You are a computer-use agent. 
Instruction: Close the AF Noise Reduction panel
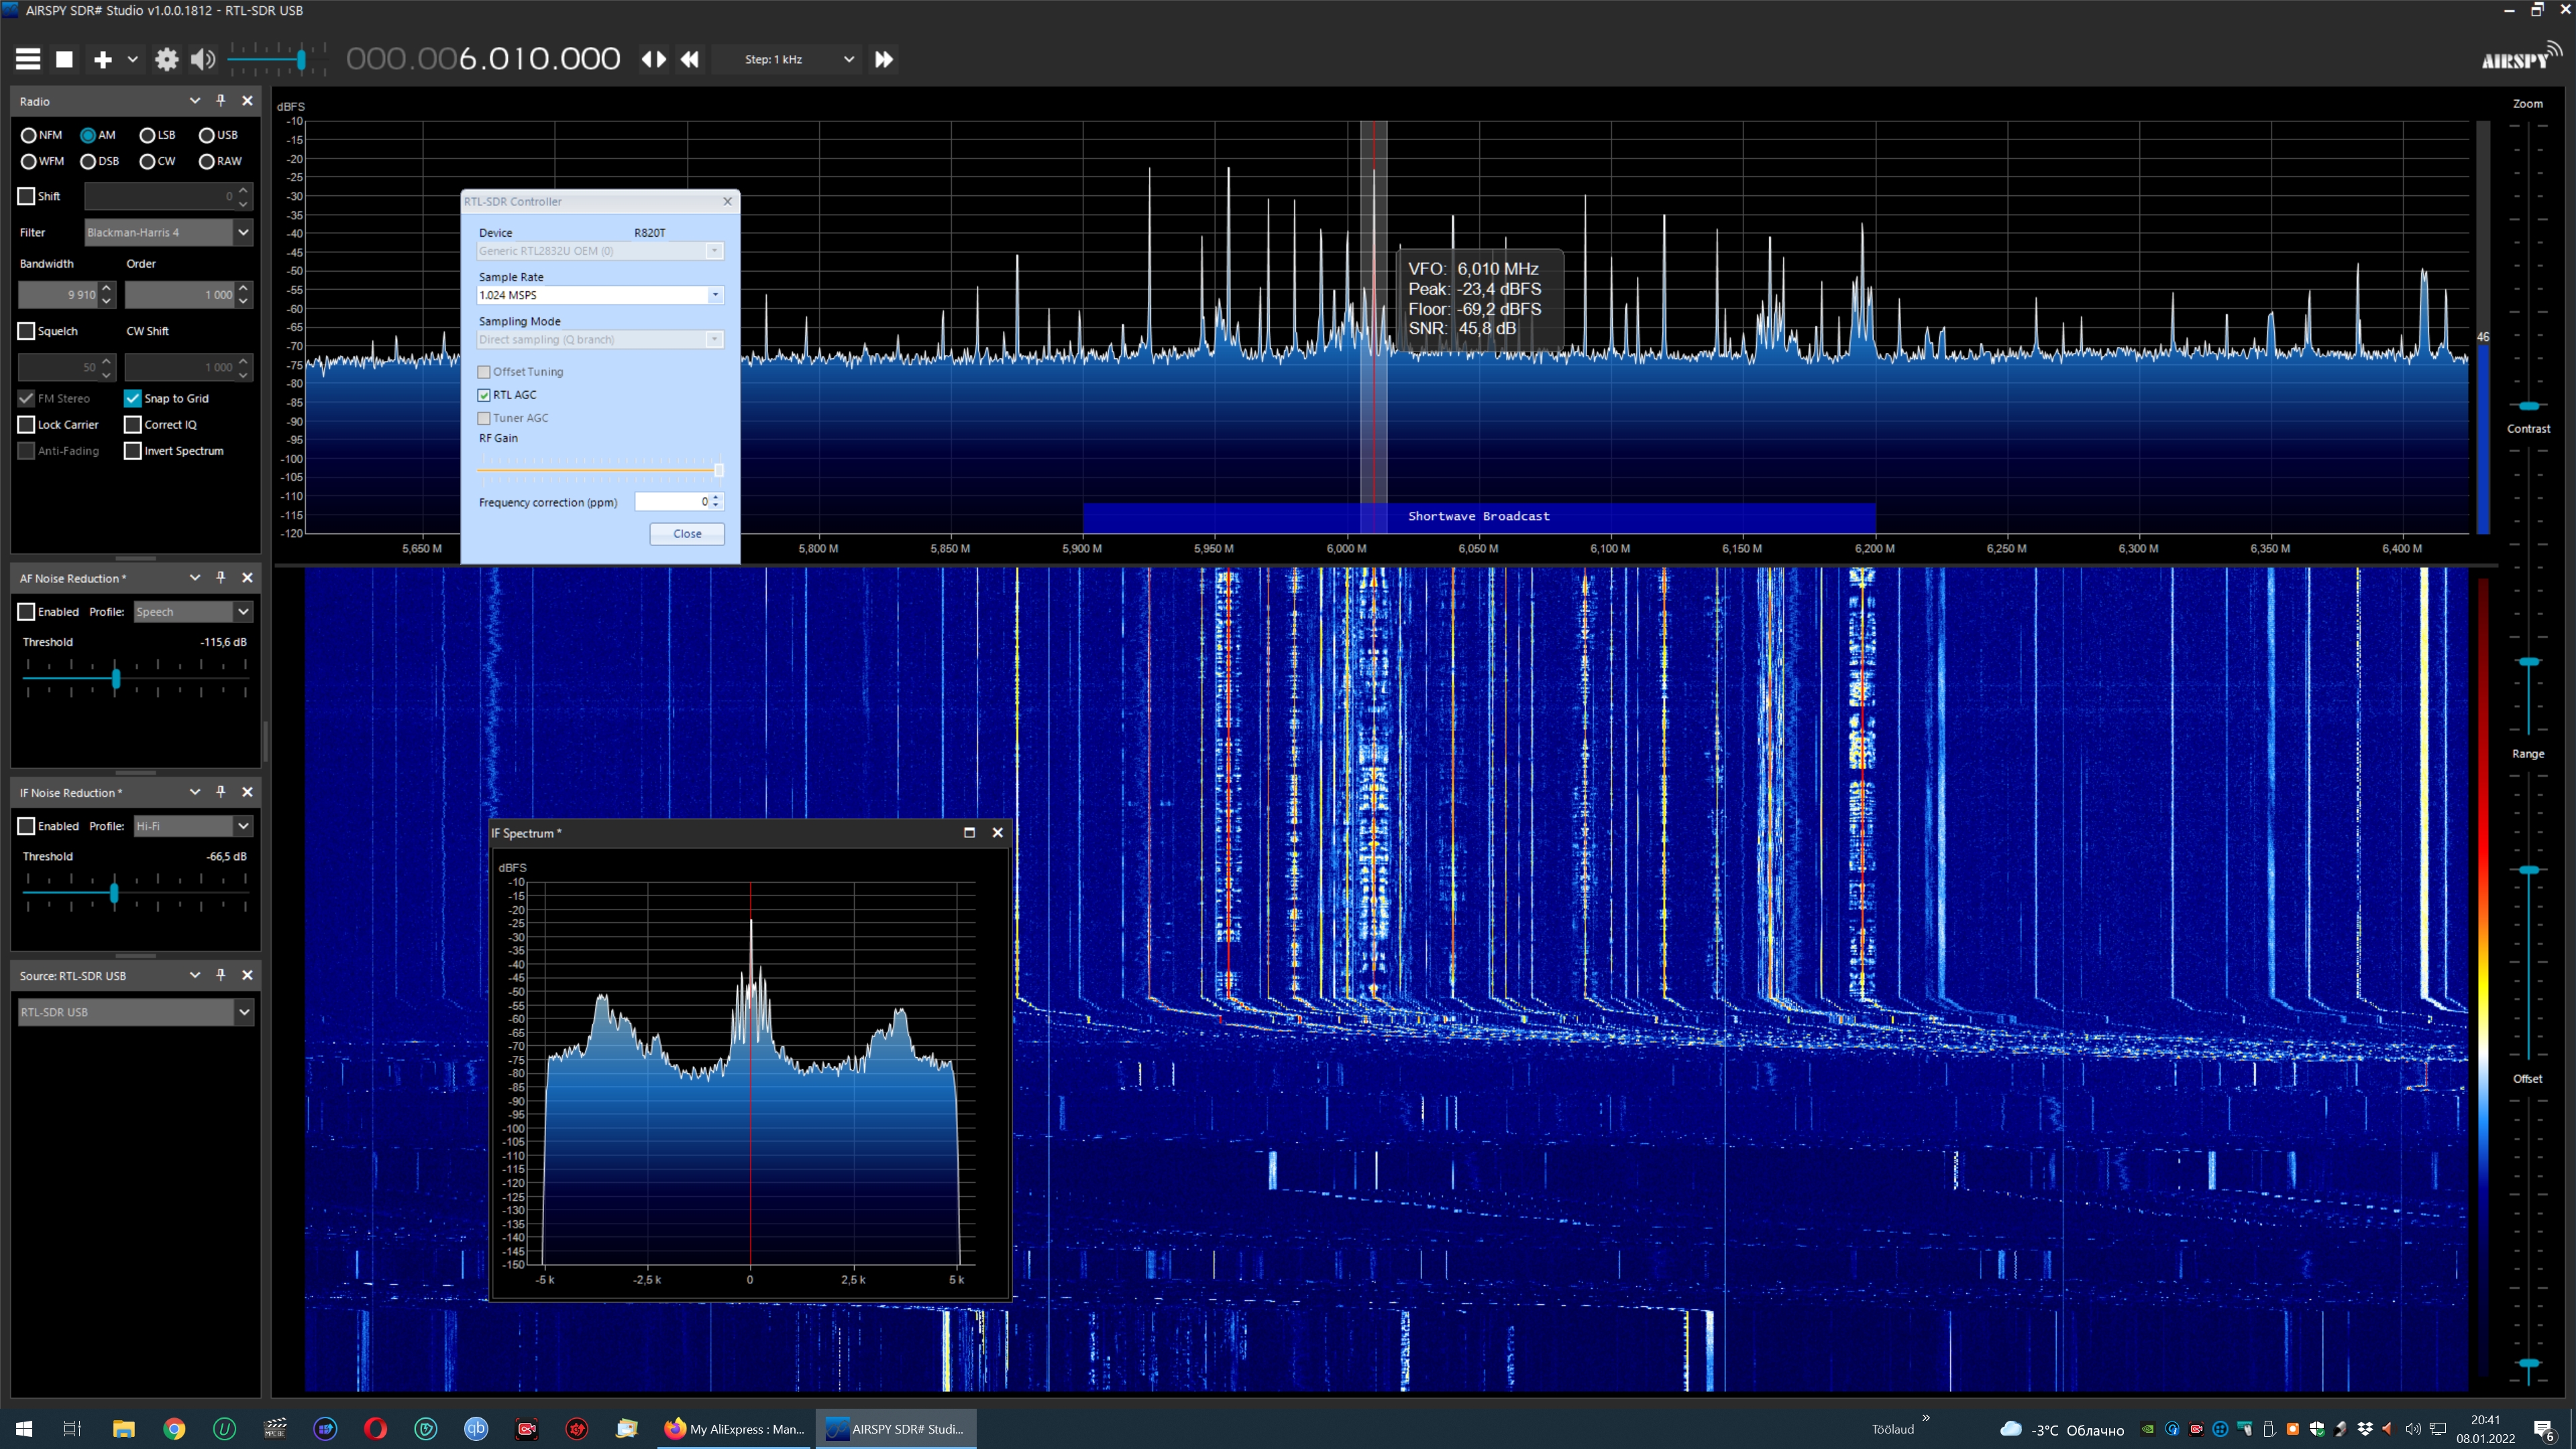tap(247, 577)
